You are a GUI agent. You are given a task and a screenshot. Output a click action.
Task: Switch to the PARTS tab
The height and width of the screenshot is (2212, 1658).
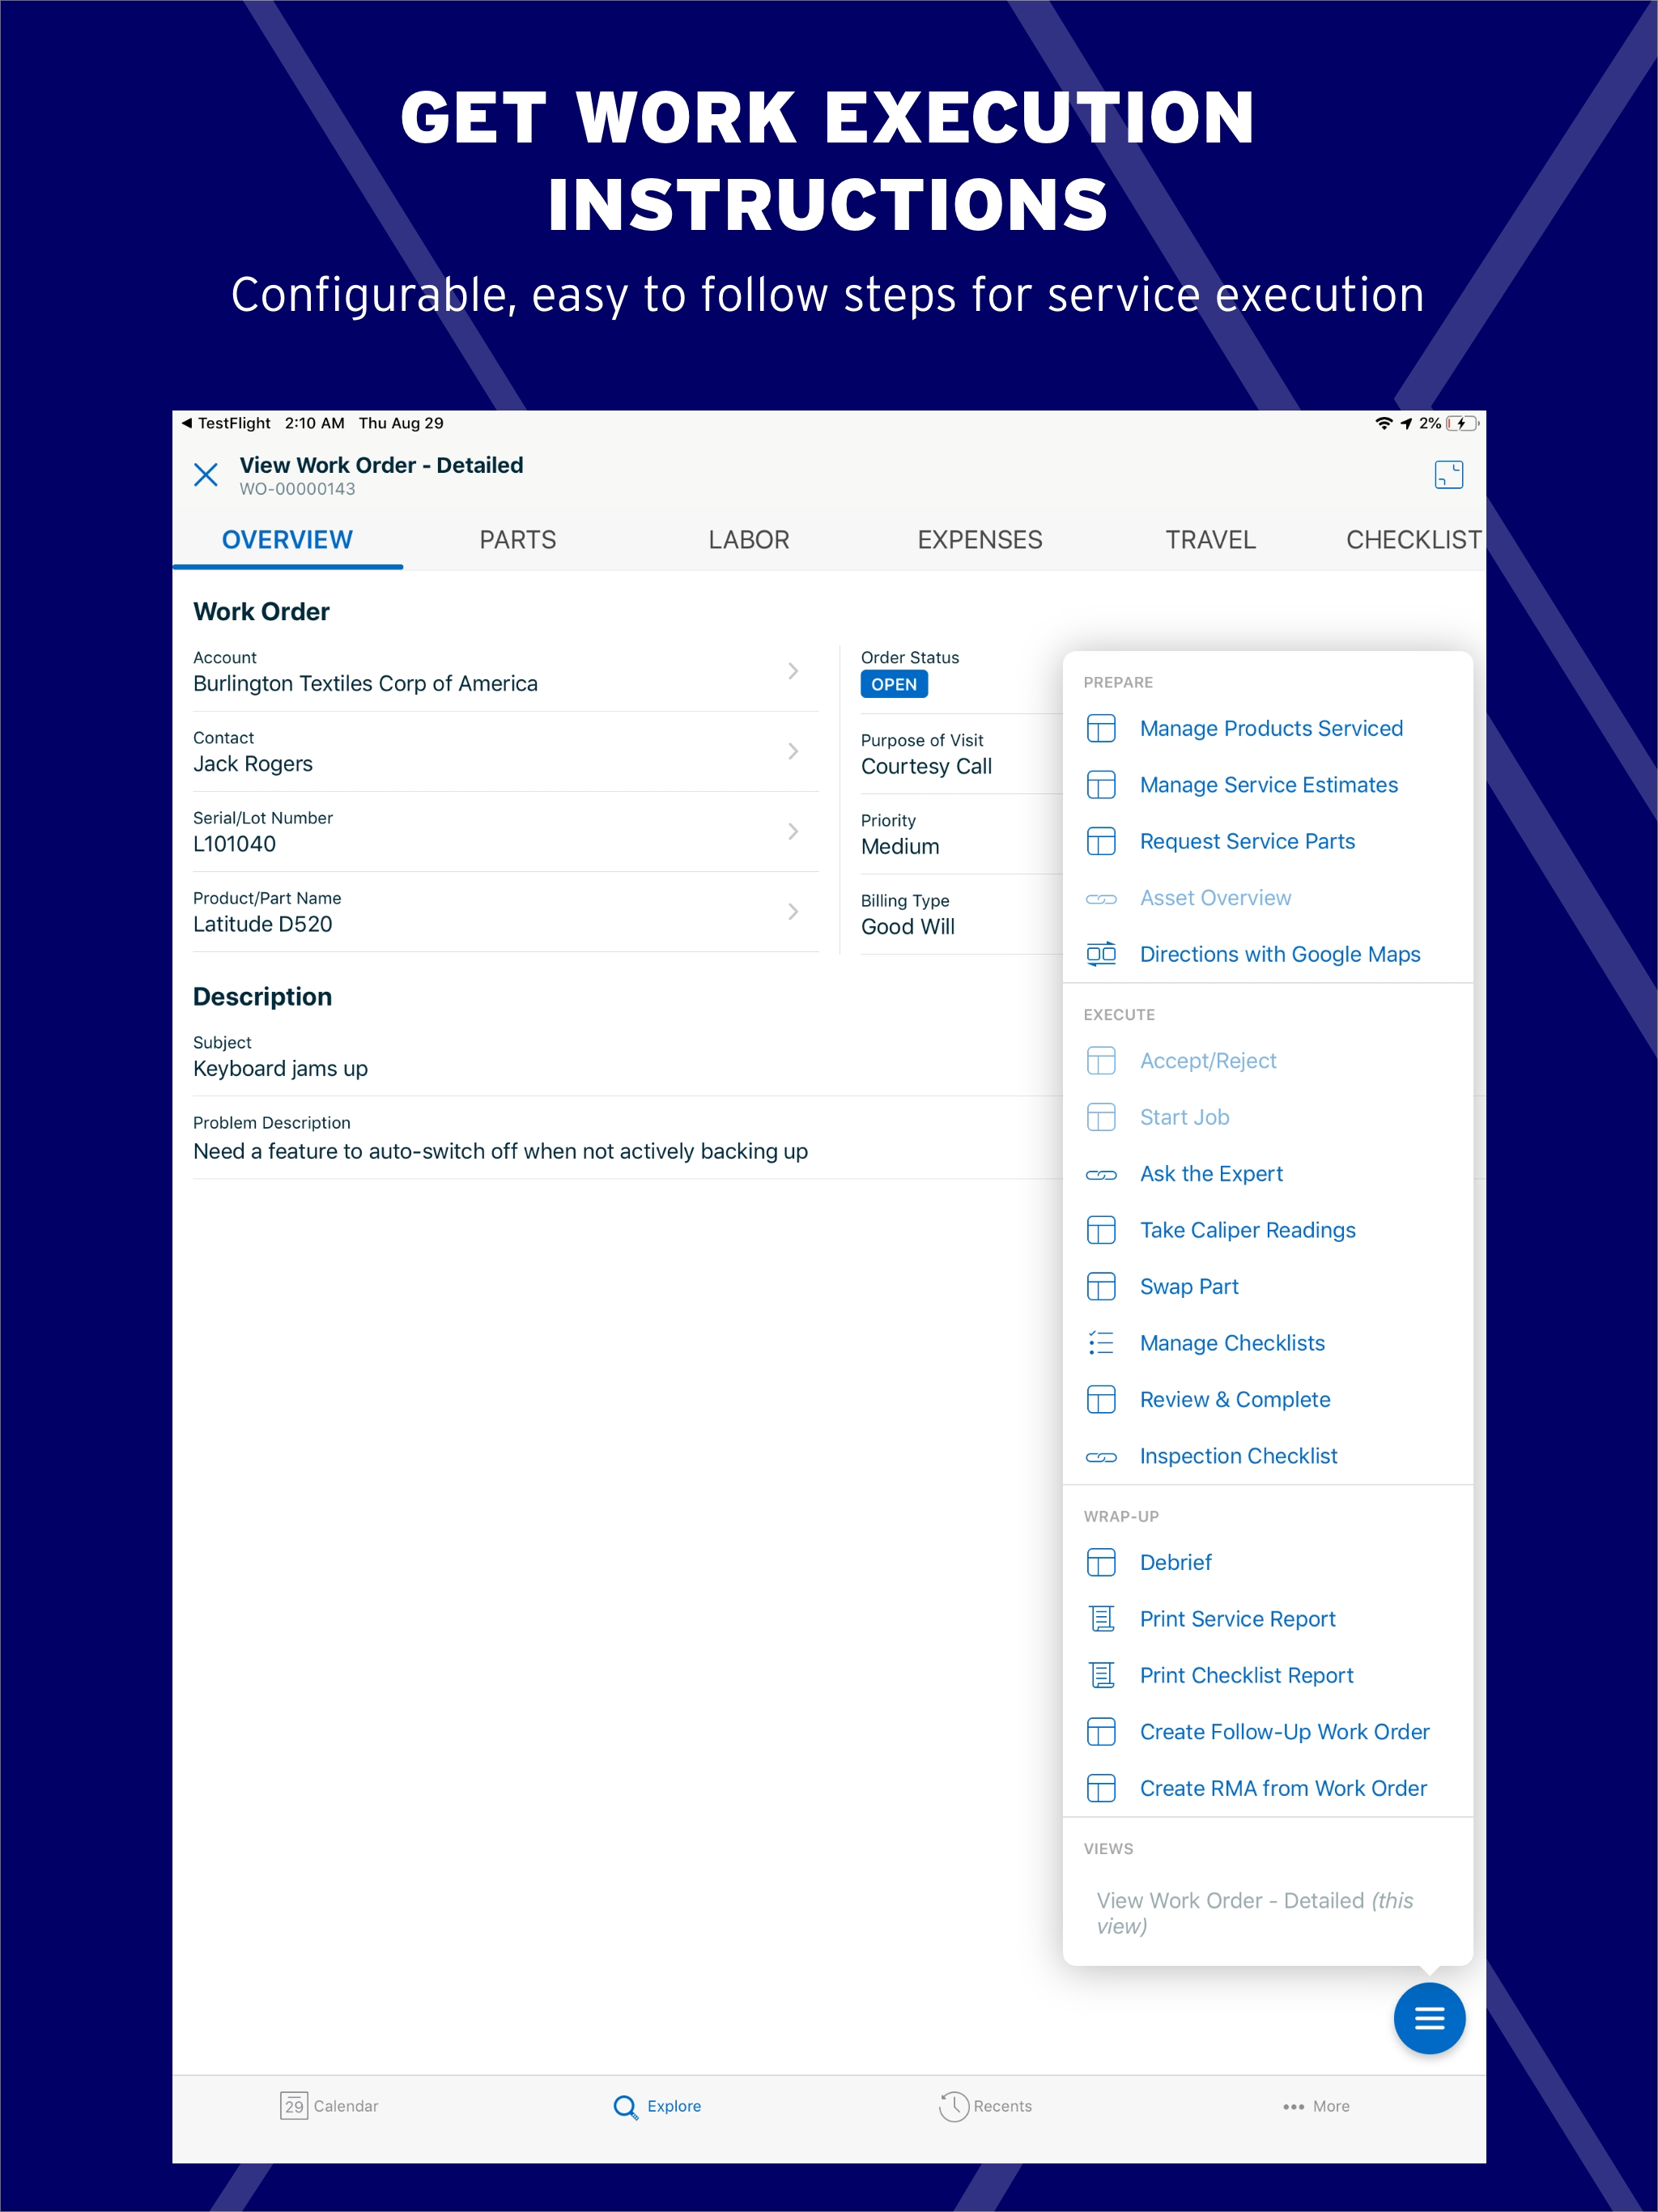click(517, 540)
